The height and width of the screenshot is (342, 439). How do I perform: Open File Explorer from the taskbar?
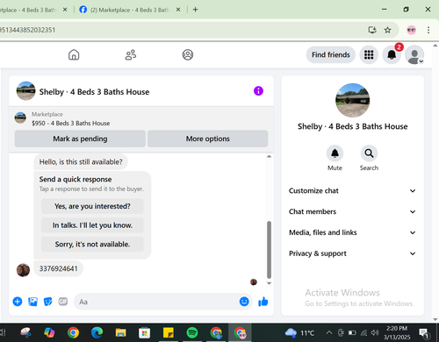[120, 332]
